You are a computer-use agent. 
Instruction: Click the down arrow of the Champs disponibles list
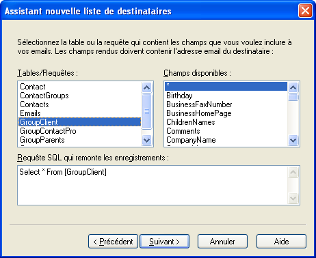tap(293, 140)
